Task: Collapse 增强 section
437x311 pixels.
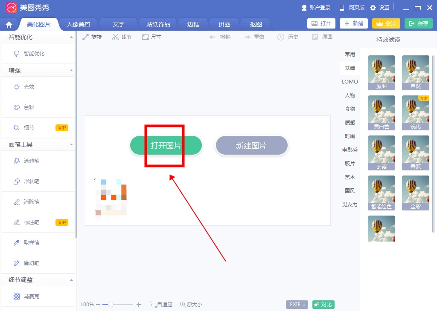Action: tap(71, 70)
